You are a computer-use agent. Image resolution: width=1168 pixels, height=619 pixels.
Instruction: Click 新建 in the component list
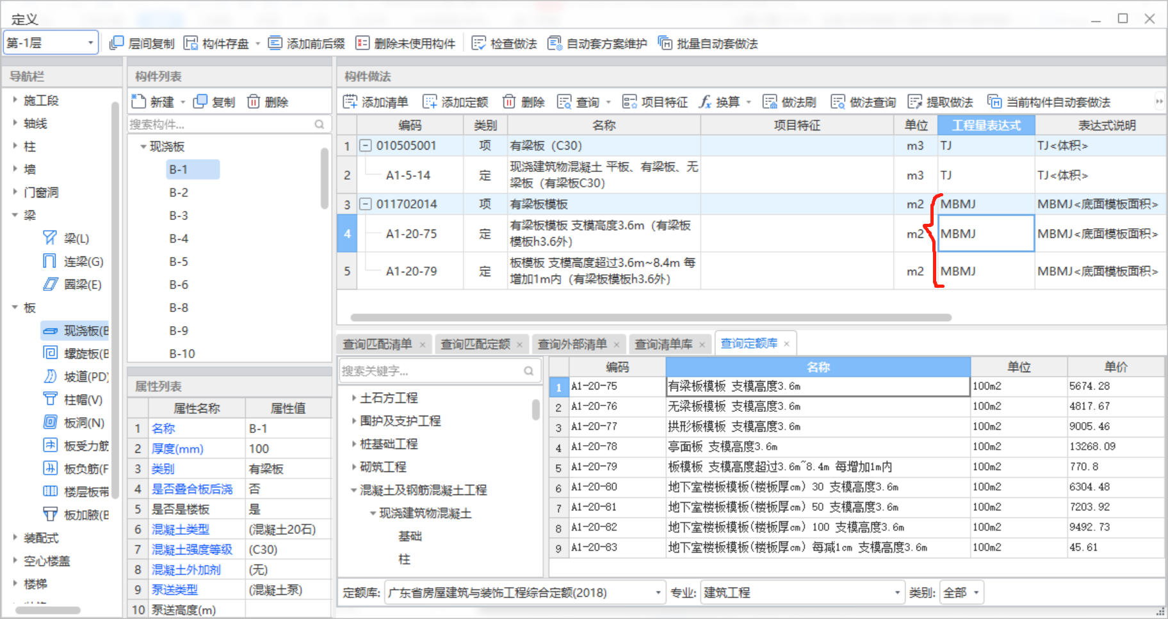[154, 102]
